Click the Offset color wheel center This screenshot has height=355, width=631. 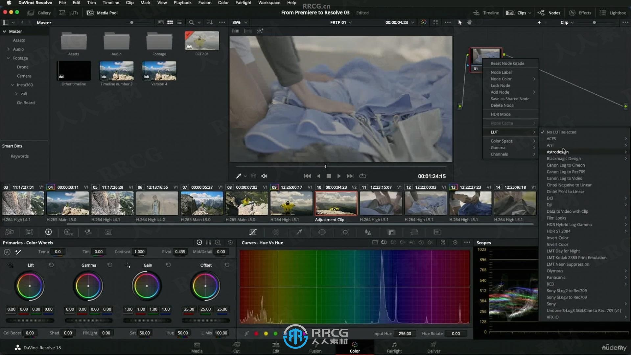pos(205,286)
